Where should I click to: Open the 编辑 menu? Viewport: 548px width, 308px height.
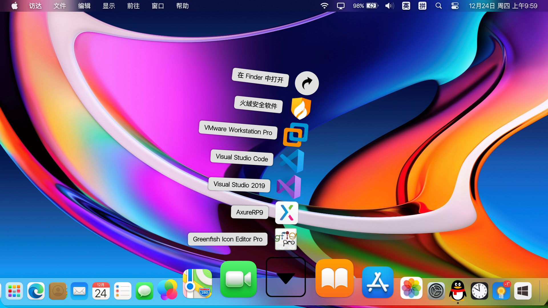coord(84,6)
